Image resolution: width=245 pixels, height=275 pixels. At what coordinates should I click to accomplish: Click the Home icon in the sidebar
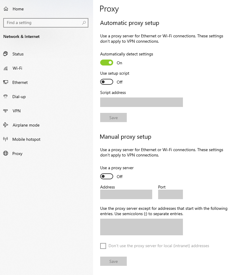[5, 9]
